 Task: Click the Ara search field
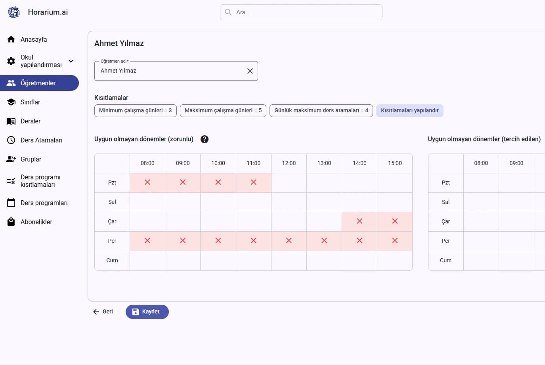point(305,12)
